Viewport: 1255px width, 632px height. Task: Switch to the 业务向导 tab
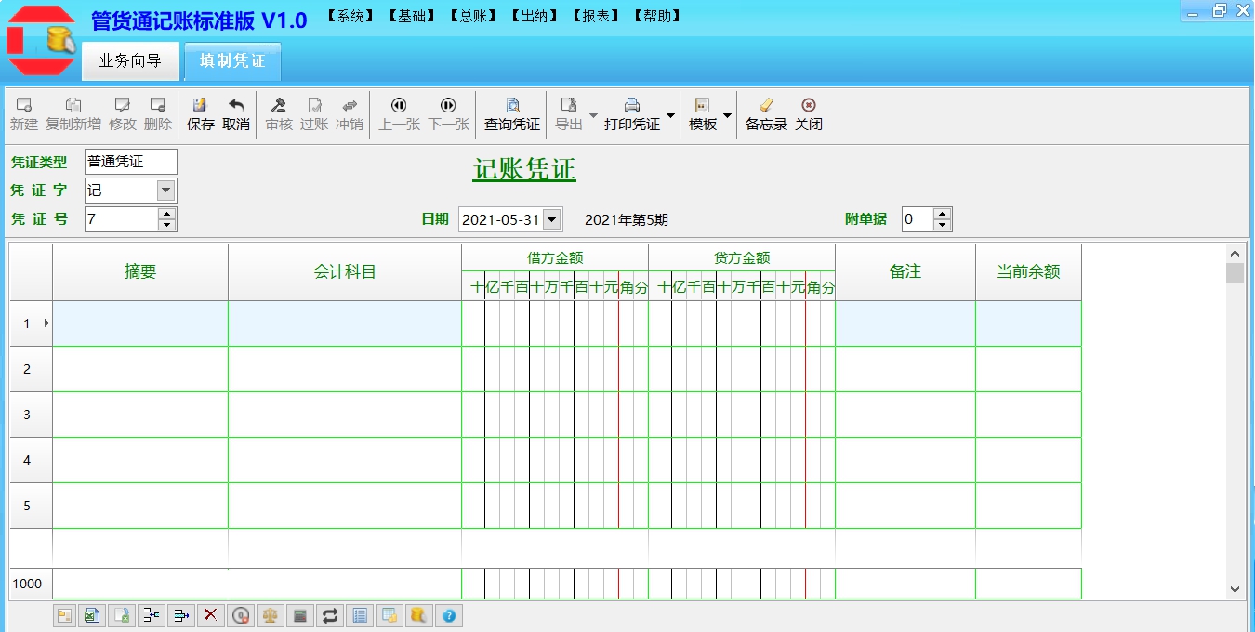tap(130, 60)
